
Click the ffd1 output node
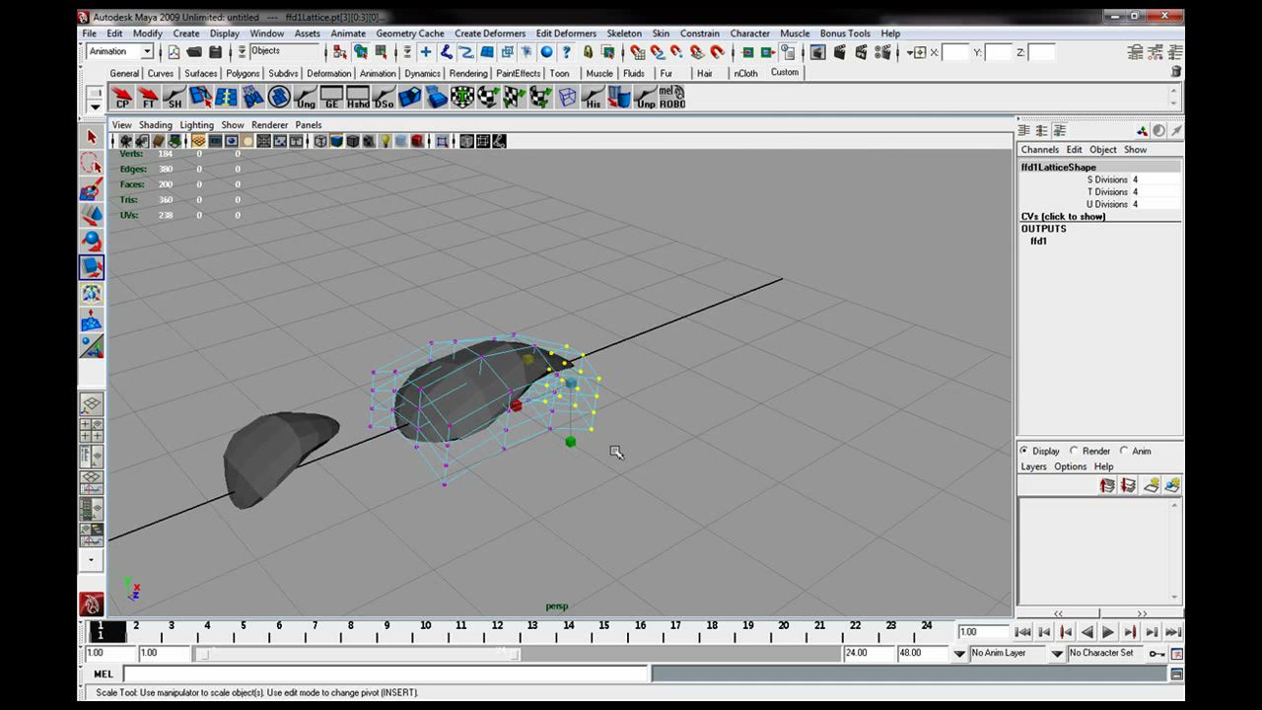click(x=1038, y=241)
